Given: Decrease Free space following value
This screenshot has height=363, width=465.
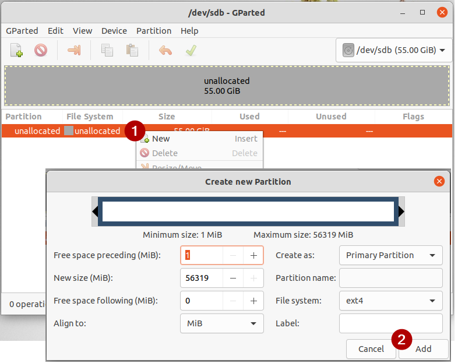Looking at the screenshot, I should (233, 301).
